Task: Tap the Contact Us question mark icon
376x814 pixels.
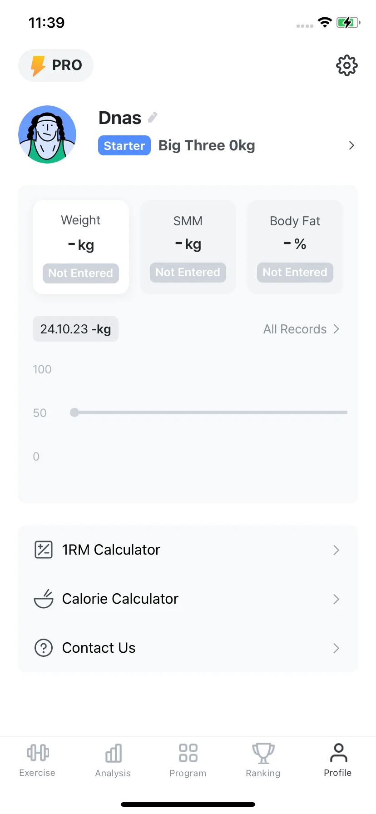Action: coord(44,648)
